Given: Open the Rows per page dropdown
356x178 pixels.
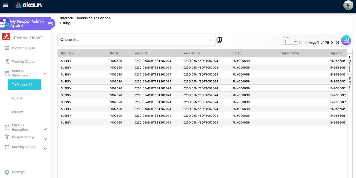Looking at the screenshot, I should click(x=290, y=42).
